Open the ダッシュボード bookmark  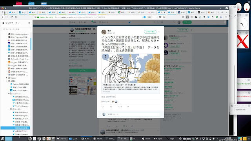click(18, 59)
